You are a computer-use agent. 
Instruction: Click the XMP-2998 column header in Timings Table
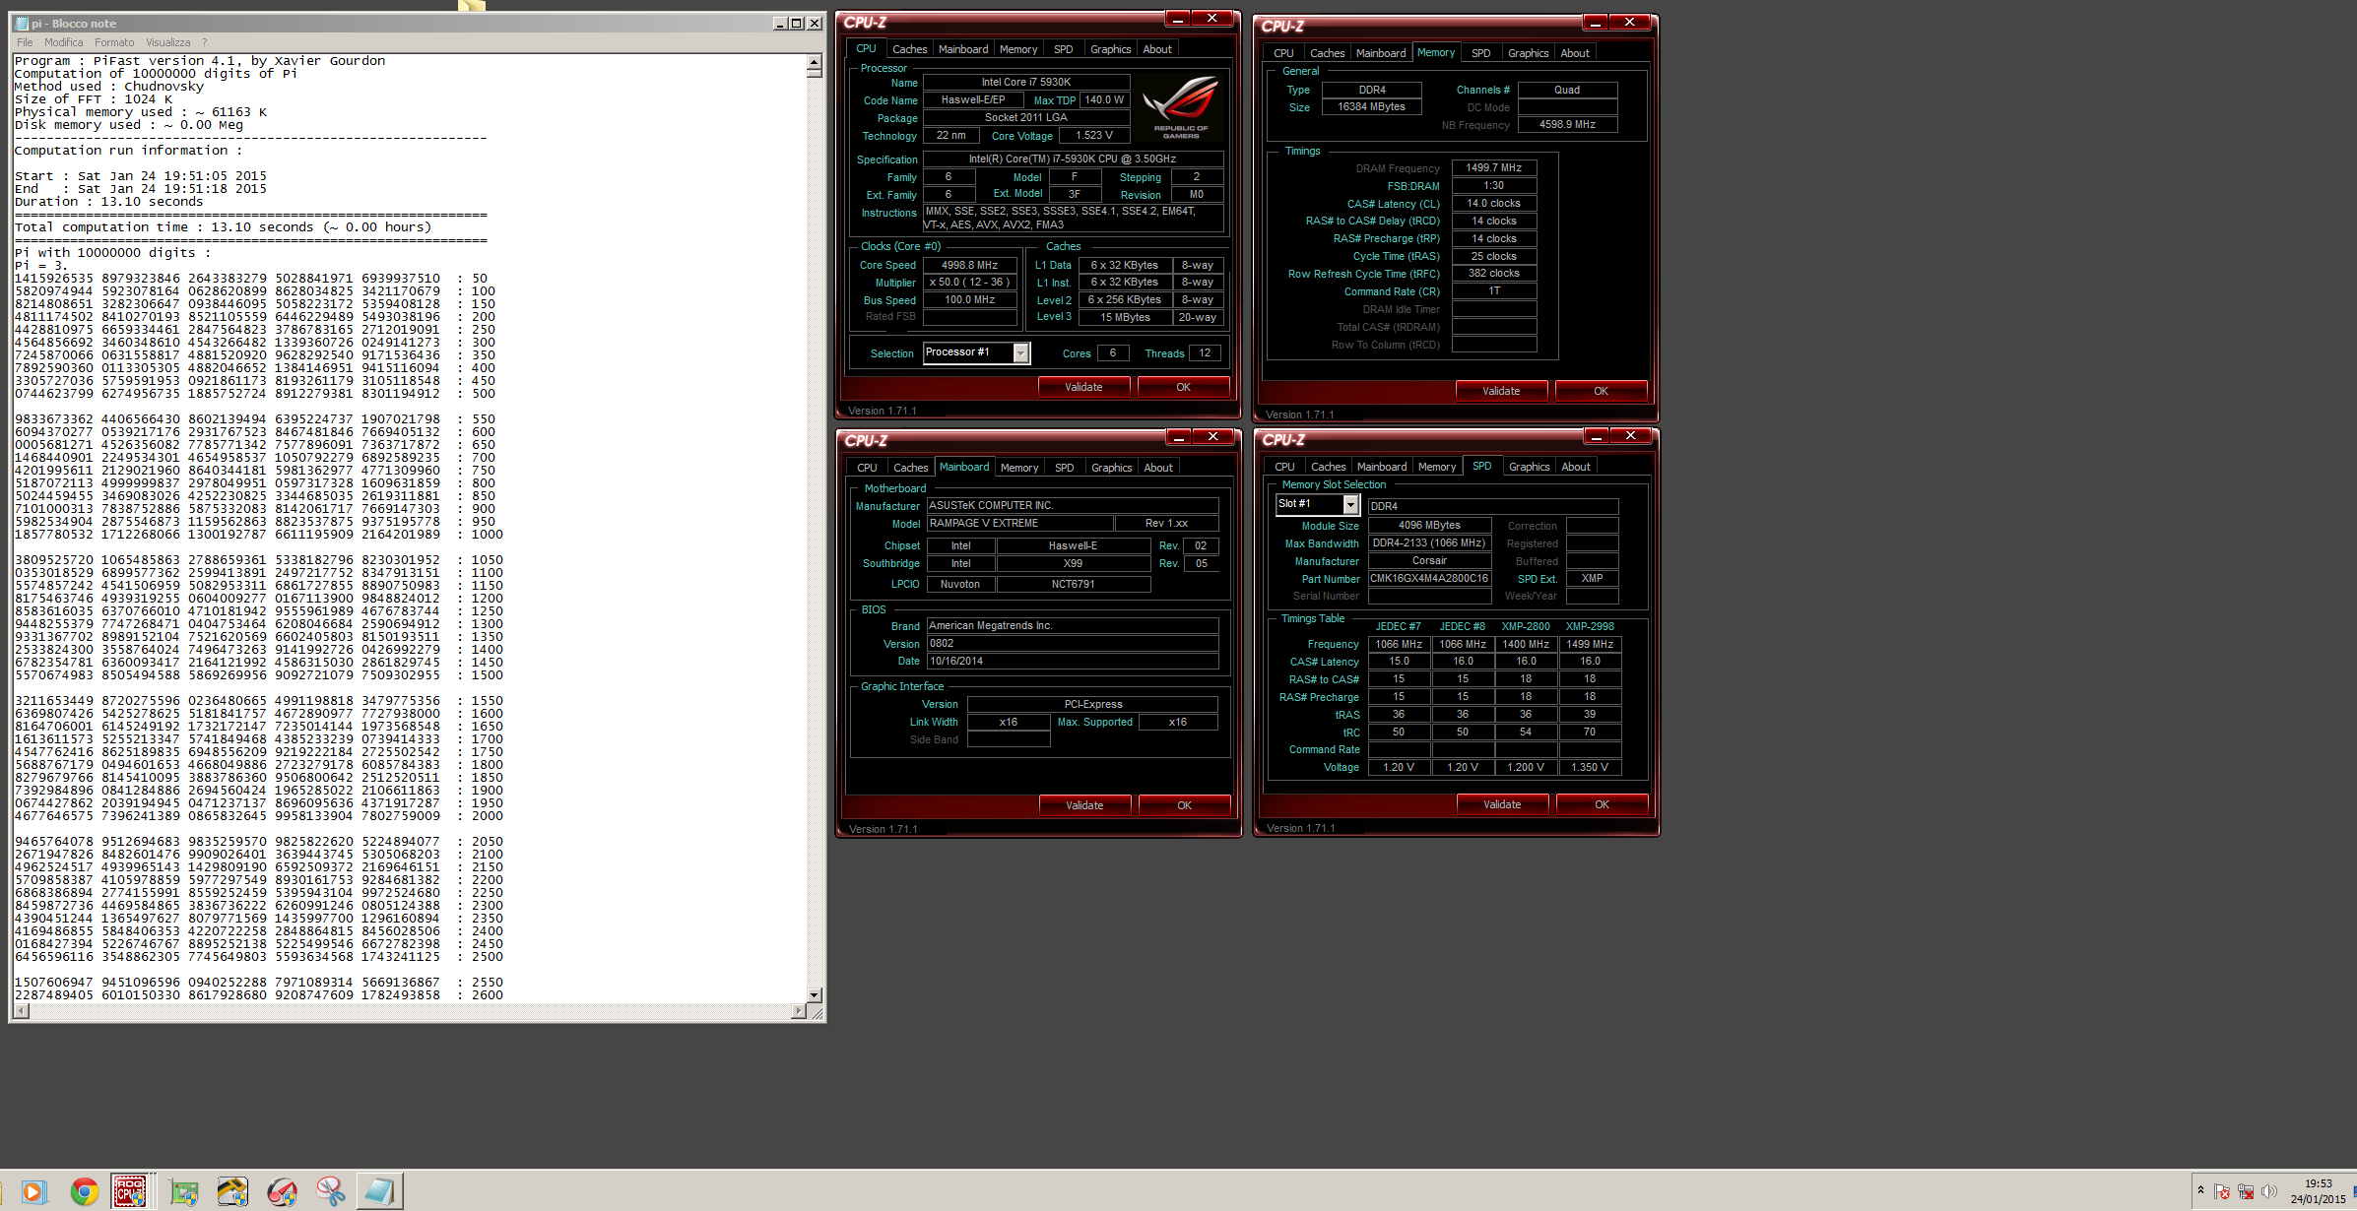[1590, 626]
